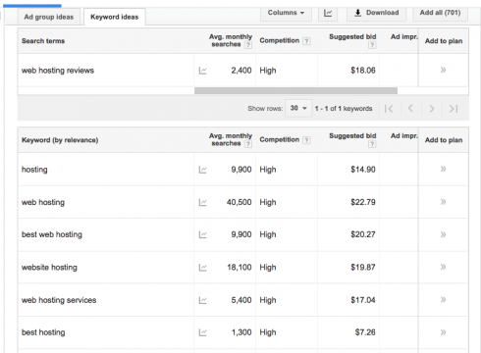Click Add all (701) button
Screen dimensions: 481x353
pyautogui.click(x=440, y=13)
